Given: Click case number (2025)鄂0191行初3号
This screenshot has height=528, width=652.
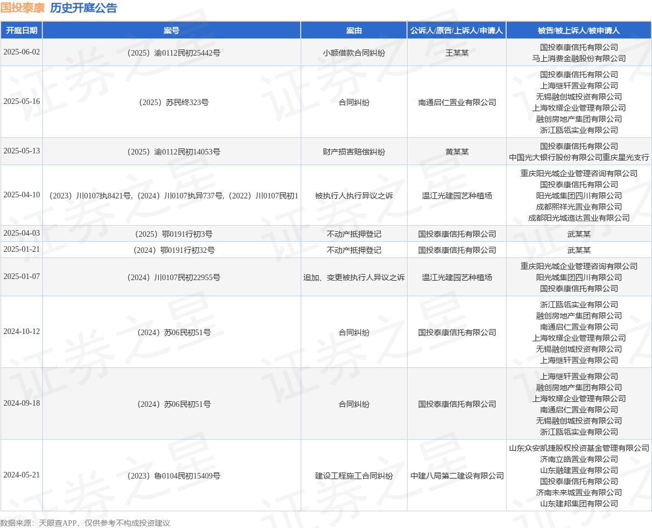Looking at the screenshot, I should [173, 234].
